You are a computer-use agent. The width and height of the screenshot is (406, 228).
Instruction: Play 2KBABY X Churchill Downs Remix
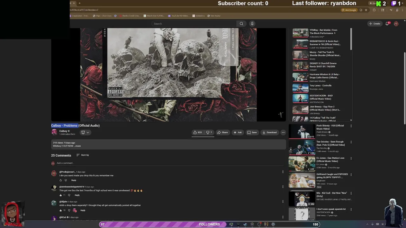coord(321,66)
